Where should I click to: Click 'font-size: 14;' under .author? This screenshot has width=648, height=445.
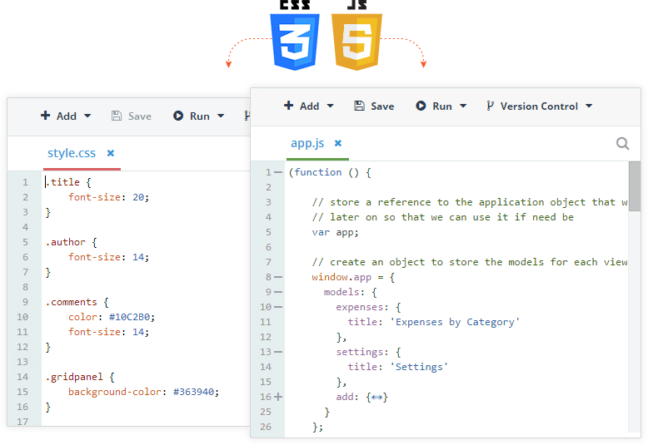108,257
